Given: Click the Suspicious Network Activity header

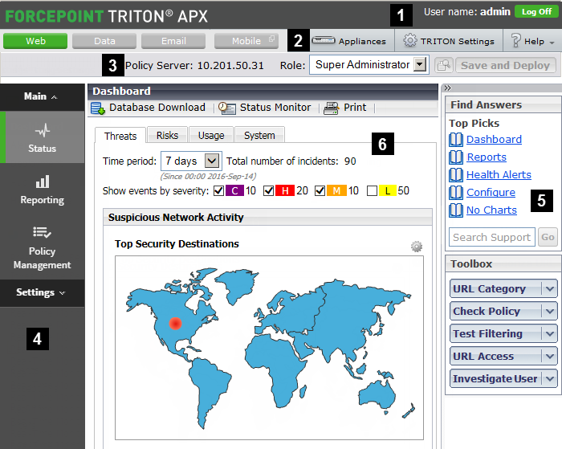Looking at the screenshot, I should (267, 218).
